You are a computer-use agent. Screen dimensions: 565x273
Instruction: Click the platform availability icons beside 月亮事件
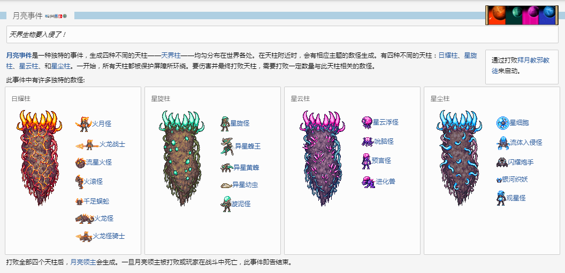click(56, 16)
